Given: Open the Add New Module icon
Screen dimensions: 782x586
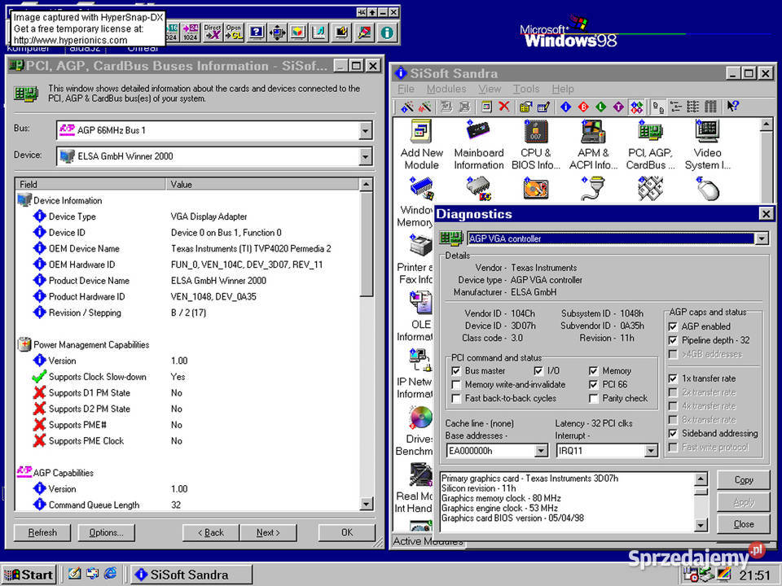Looking at the screenshot, I should tap(421, 145).
